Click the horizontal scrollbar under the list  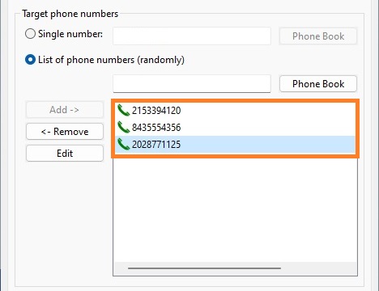pyautogui.click(x=204, y=268)
